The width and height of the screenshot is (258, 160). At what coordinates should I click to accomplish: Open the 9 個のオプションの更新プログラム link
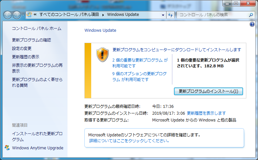point(139,76)
